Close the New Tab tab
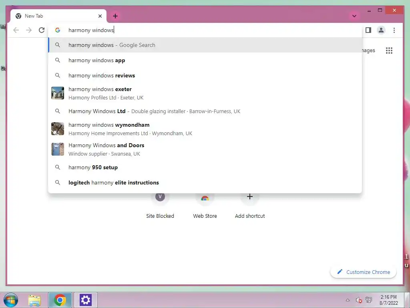This screenshot has height=308, width=410. pos(100,16)
